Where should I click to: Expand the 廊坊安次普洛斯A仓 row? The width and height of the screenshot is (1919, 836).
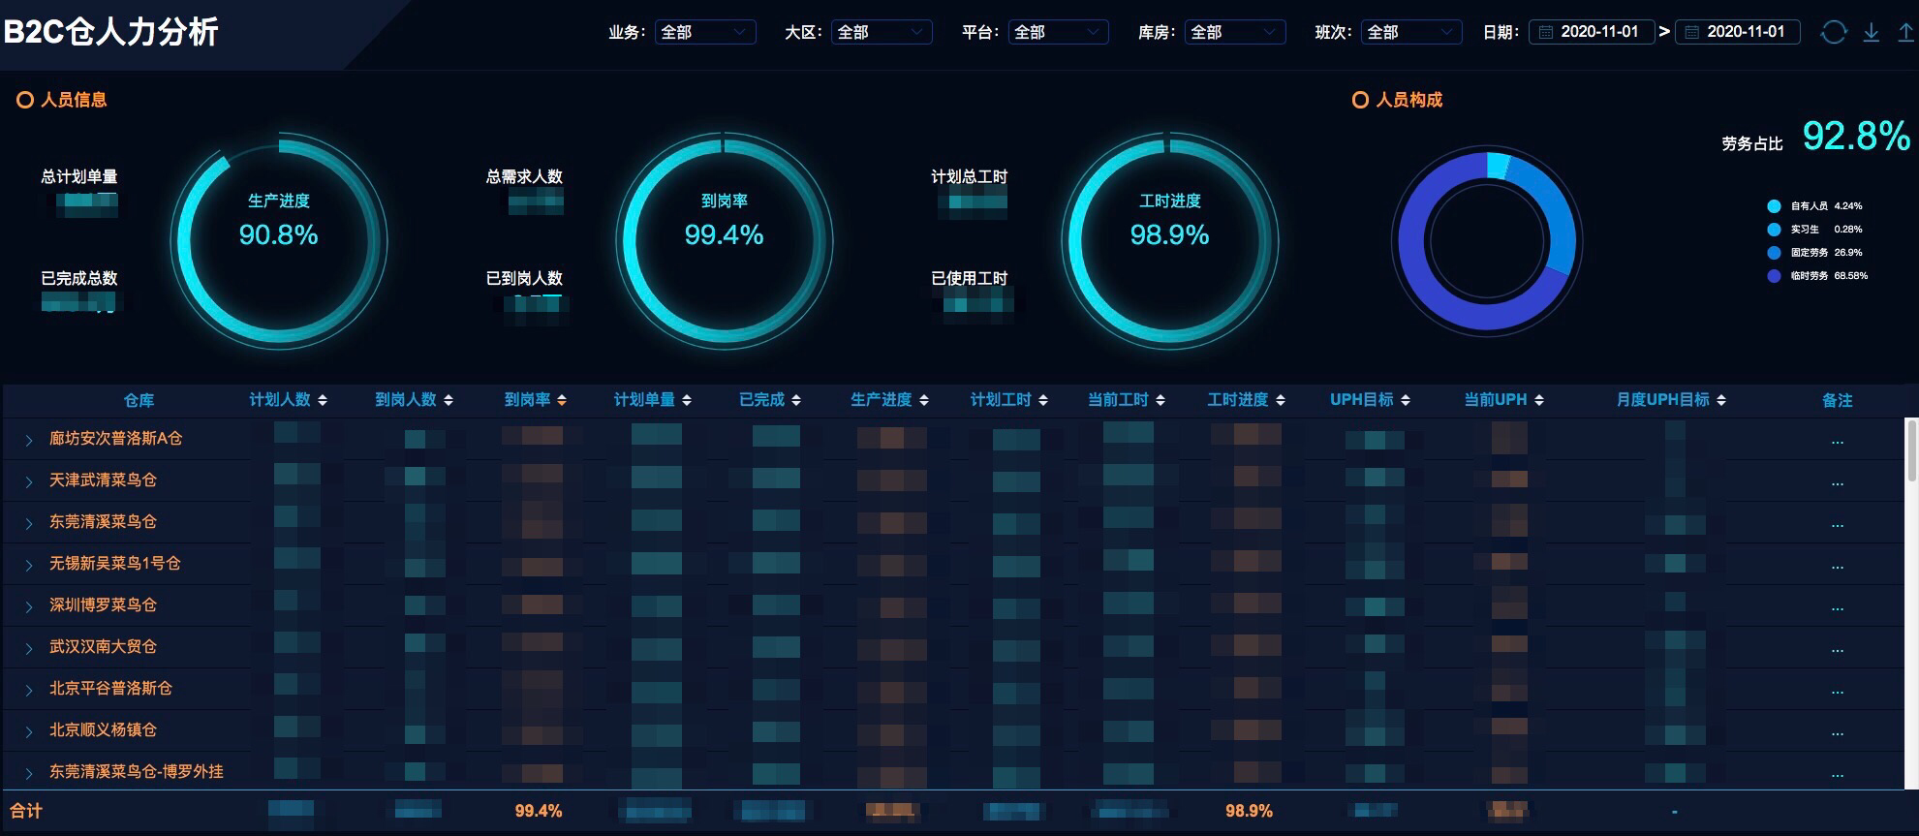pos(29,440)
